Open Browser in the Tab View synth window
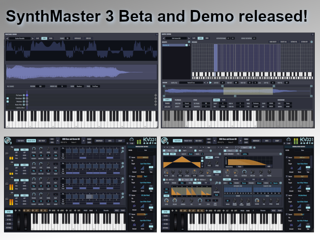This screenshot has width=320, height=240. (x=256, y=141)
